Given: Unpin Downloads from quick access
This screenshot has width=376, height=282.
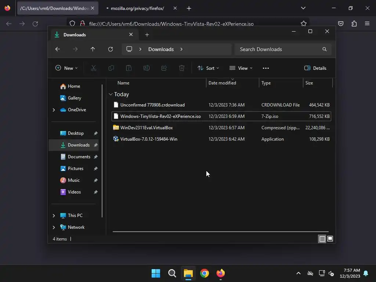Looking at the screenshot, I should [x=96, y=145].
